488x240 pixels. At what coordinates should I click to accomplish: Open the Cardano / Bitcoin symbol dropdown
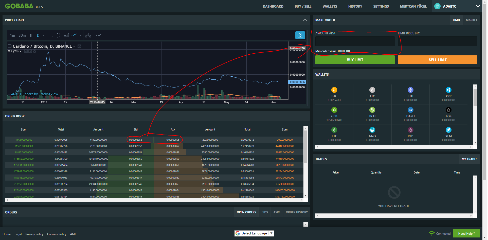click(x=74, y=47)
